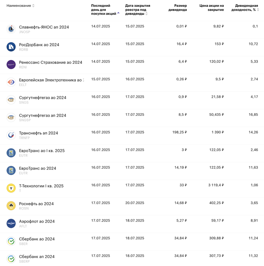
Task: Click the yellow Т-Технологии logo
Action: pos(11,188)
